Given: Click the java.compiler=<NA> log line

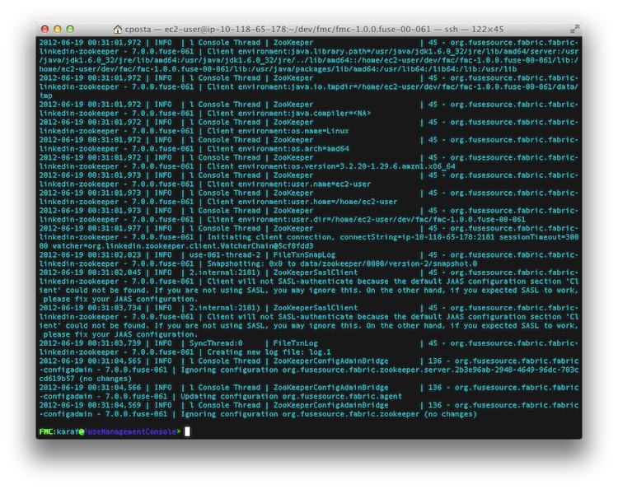Looking at the screenshot, I should tap(289, 113).
